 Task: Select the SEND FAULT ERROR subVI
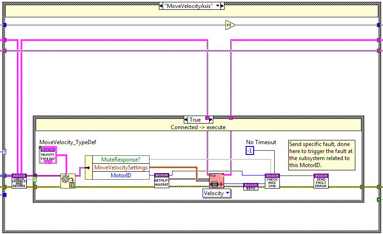pyautogui.click(x=321, y=181)
